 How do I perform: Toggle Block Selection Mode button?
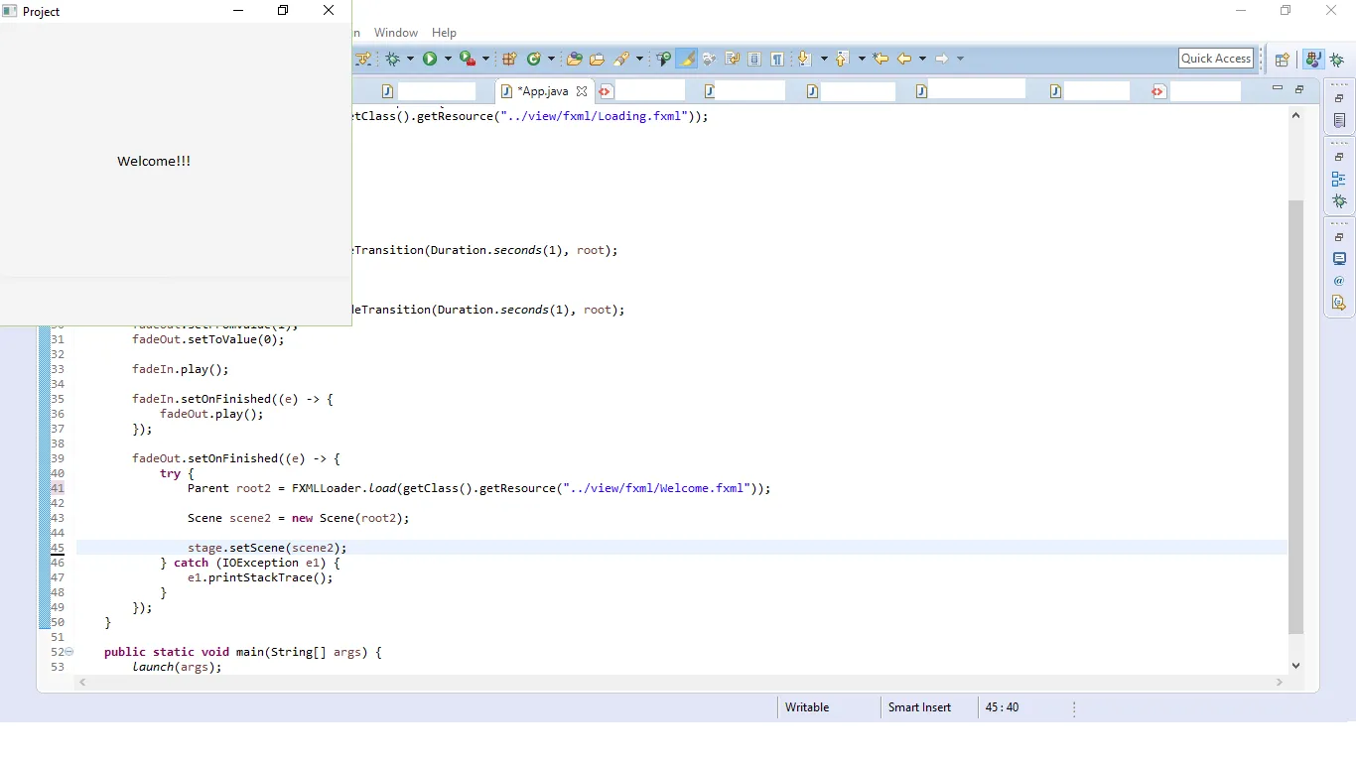coord(754,59)
